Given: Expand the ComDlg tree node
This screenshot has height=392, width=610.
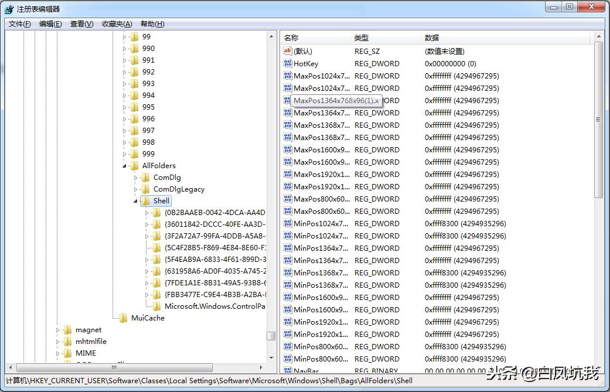Looking at the screenshot, I should pos(135,177).
